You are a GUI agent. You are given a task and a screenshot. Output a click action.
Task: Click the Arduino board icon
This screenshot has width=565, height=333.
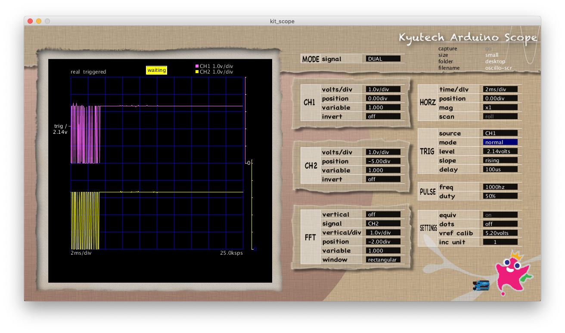[x=481, y=285]
